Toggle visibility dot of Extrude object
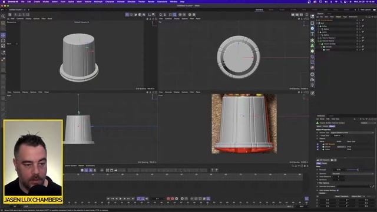This screenshot has width=377, height=212. pyautogui.click(x=358, y=47)
